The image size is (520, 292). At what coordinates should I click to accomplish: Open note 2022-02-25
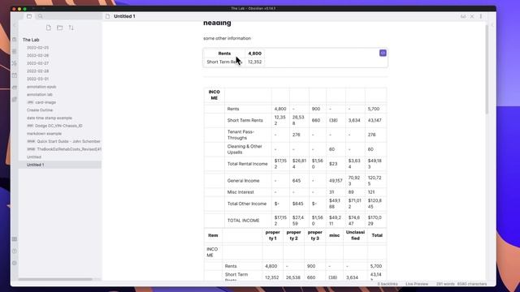click(x=38, y=48)
